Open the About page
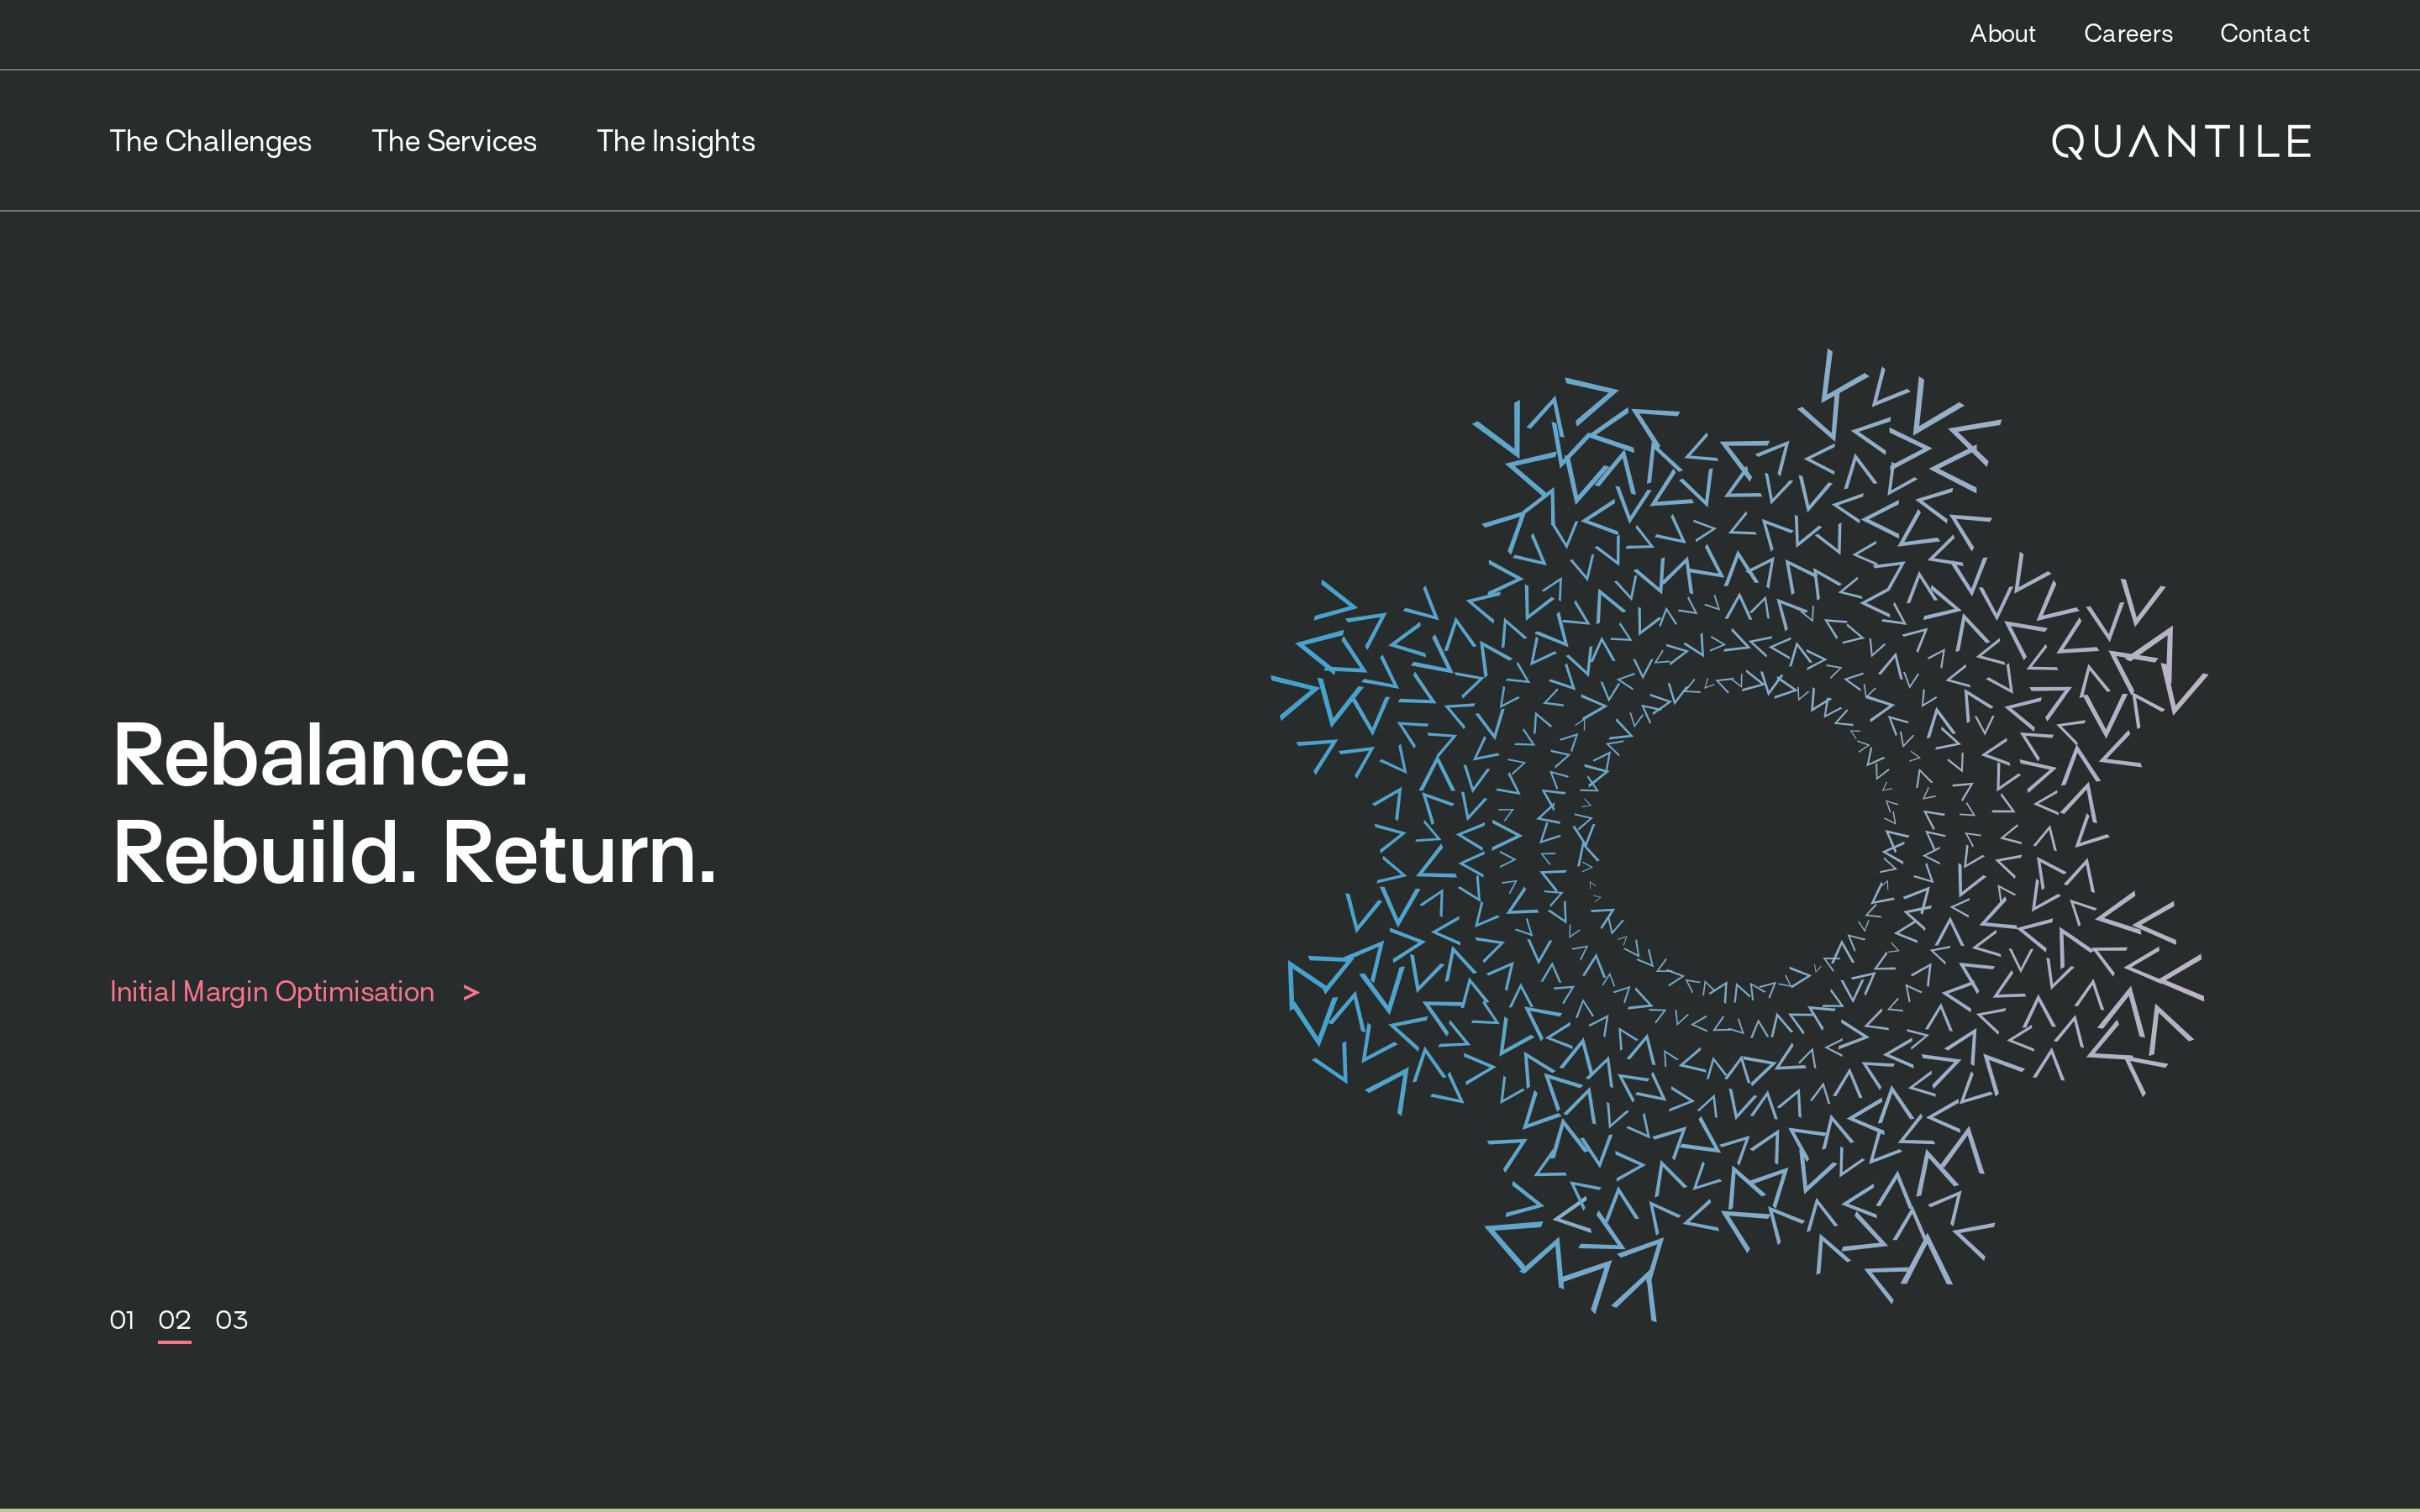The width and height of the screenshot is (2420, 1512). coord(2002,34)
